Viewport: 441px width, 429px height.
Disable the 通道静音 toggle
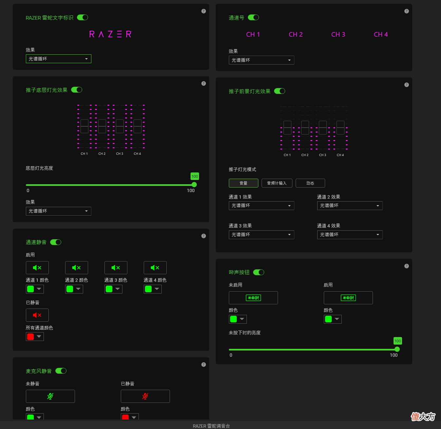(x=56, y=242)
